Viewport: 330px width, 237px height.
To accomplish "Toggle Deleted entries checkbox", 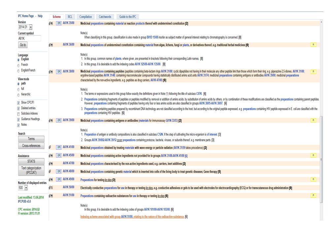I will [x=18, y=109].
